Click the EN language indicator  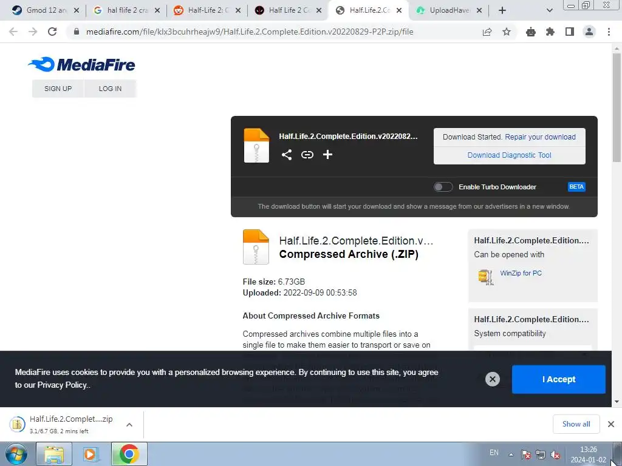494,453
